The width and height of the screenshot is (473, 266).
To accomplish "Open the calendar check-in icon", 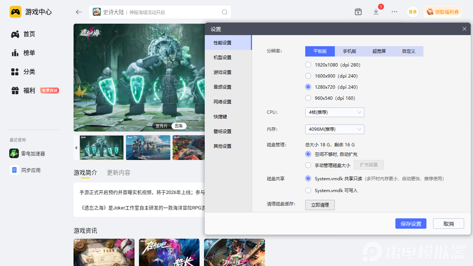I will pos(358,12).
